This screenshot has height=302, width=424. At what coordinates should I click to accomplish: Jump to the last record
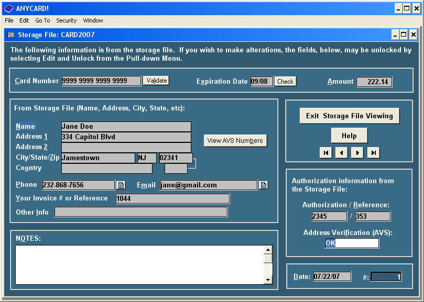pos(374,153)
